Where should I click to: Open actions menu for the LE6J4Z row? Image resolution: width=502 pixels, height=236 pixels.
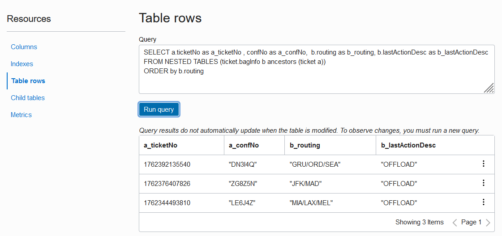pos(483,202)
